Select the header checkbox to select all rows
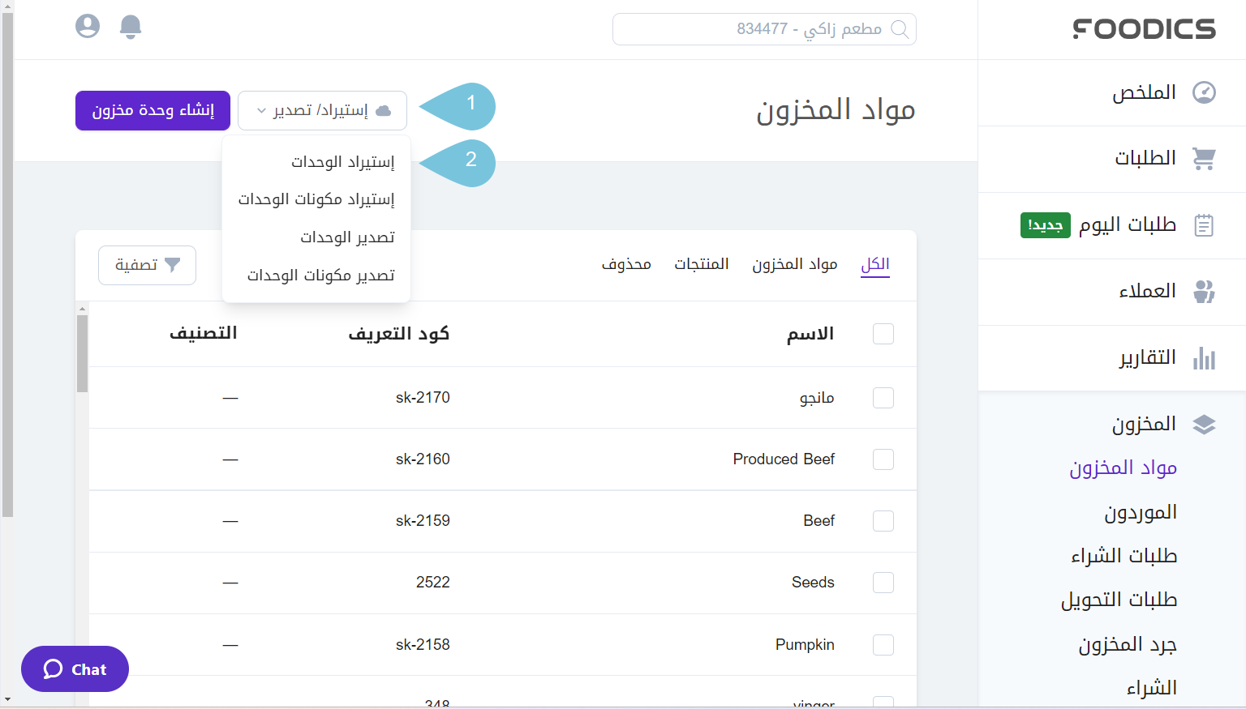 (x=883, y=333)
